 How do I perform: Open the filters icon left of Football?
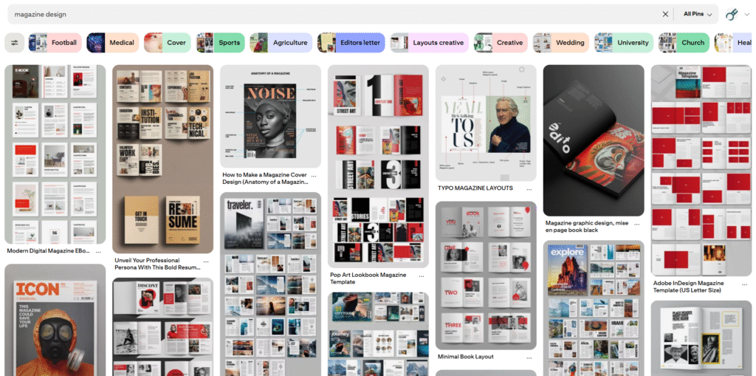click(x=14, y=43)
